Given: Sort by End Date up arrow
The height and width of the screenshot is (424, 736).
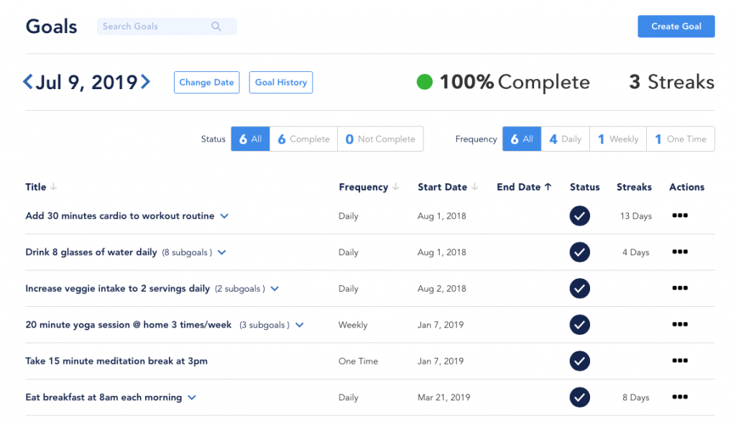Looking at the screenshot, I should 548,187.
